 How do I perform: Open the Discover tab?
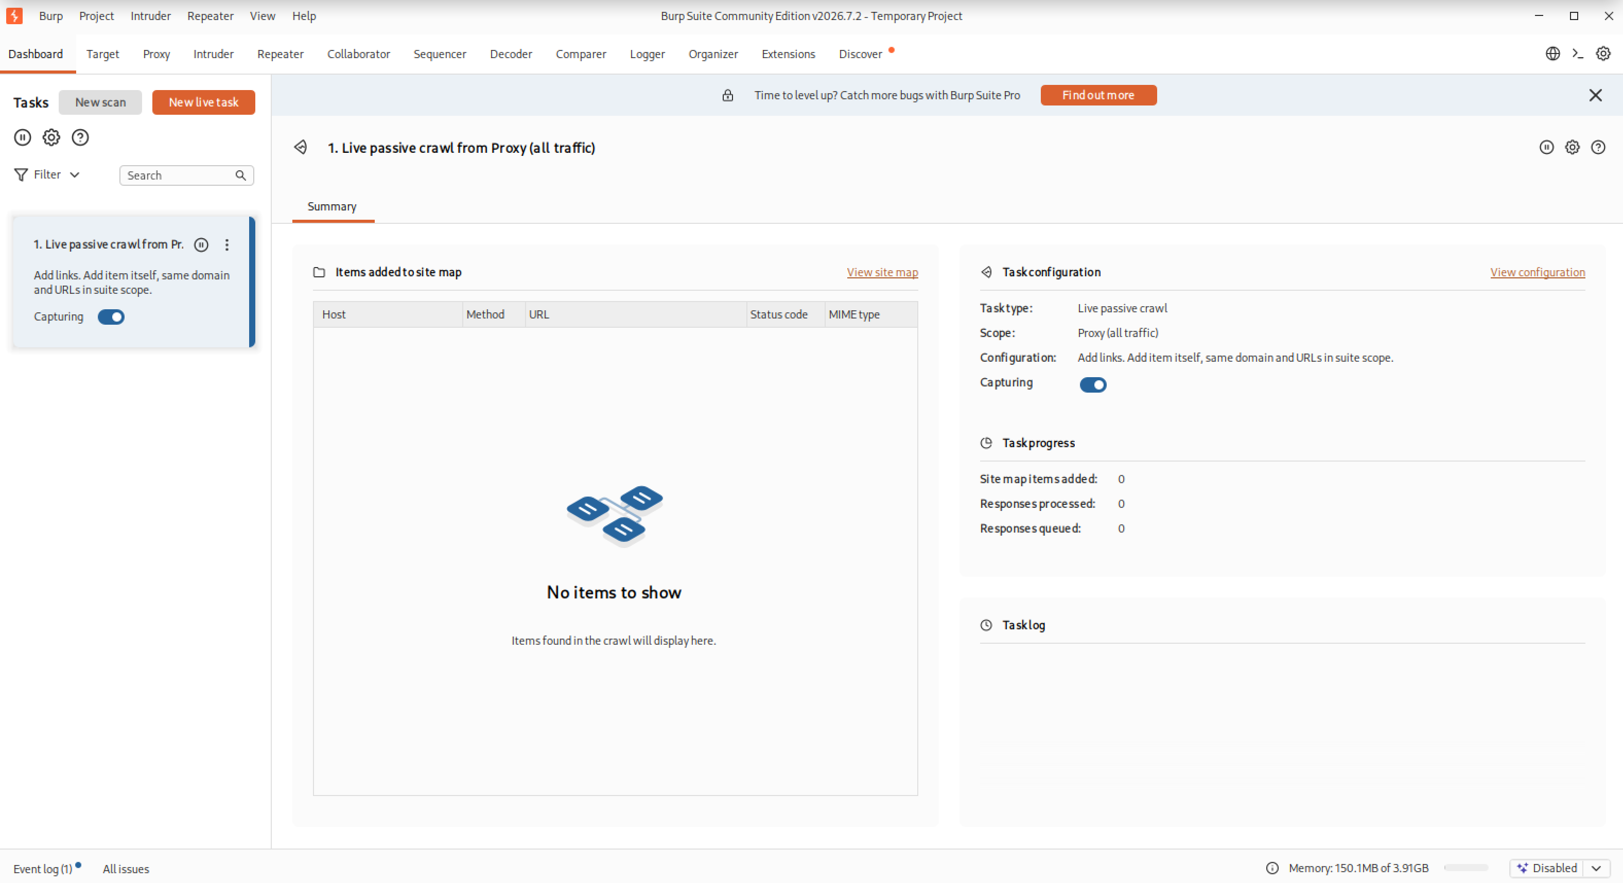(x=860, y=54)
